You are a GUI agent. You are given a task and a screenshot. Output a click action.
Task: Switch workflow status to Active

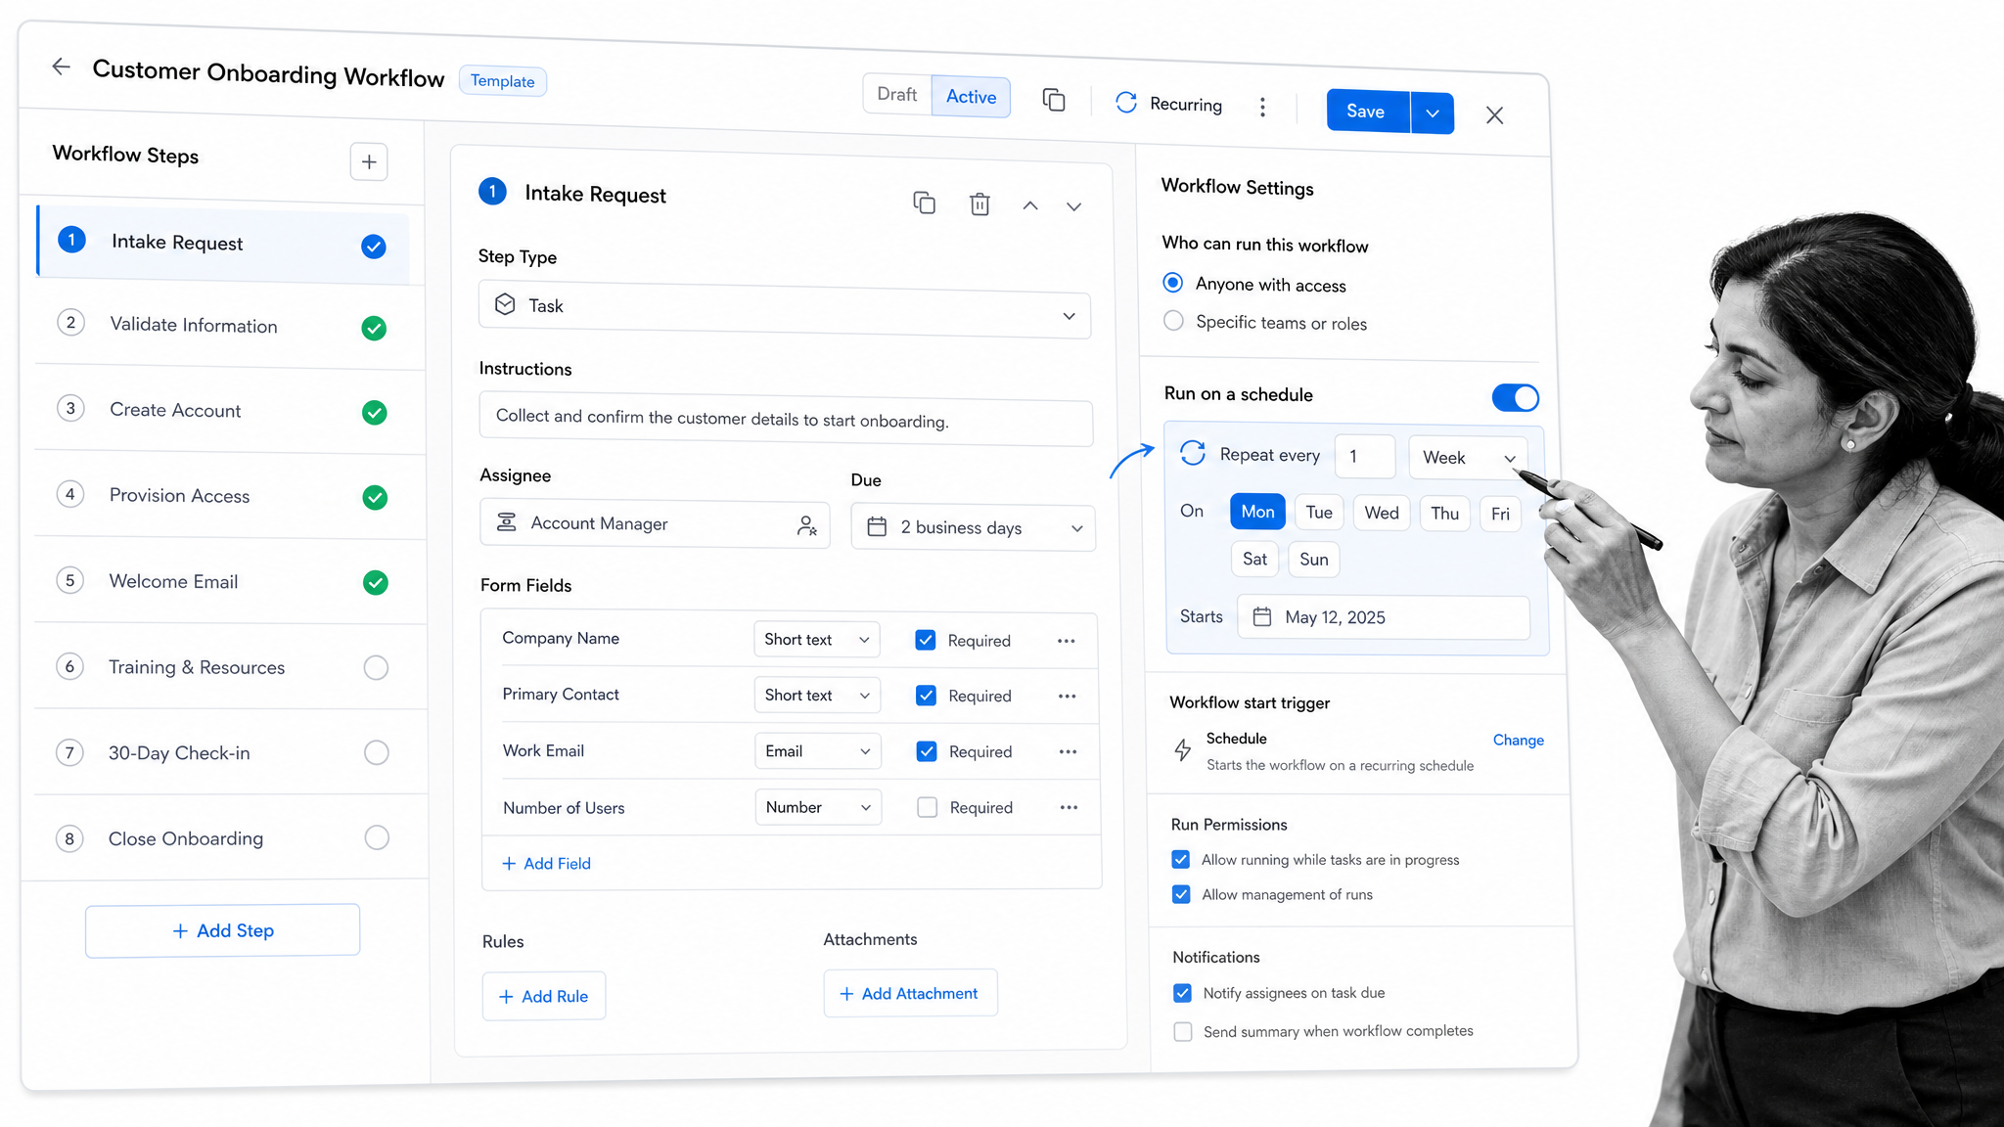pos(971,97)
